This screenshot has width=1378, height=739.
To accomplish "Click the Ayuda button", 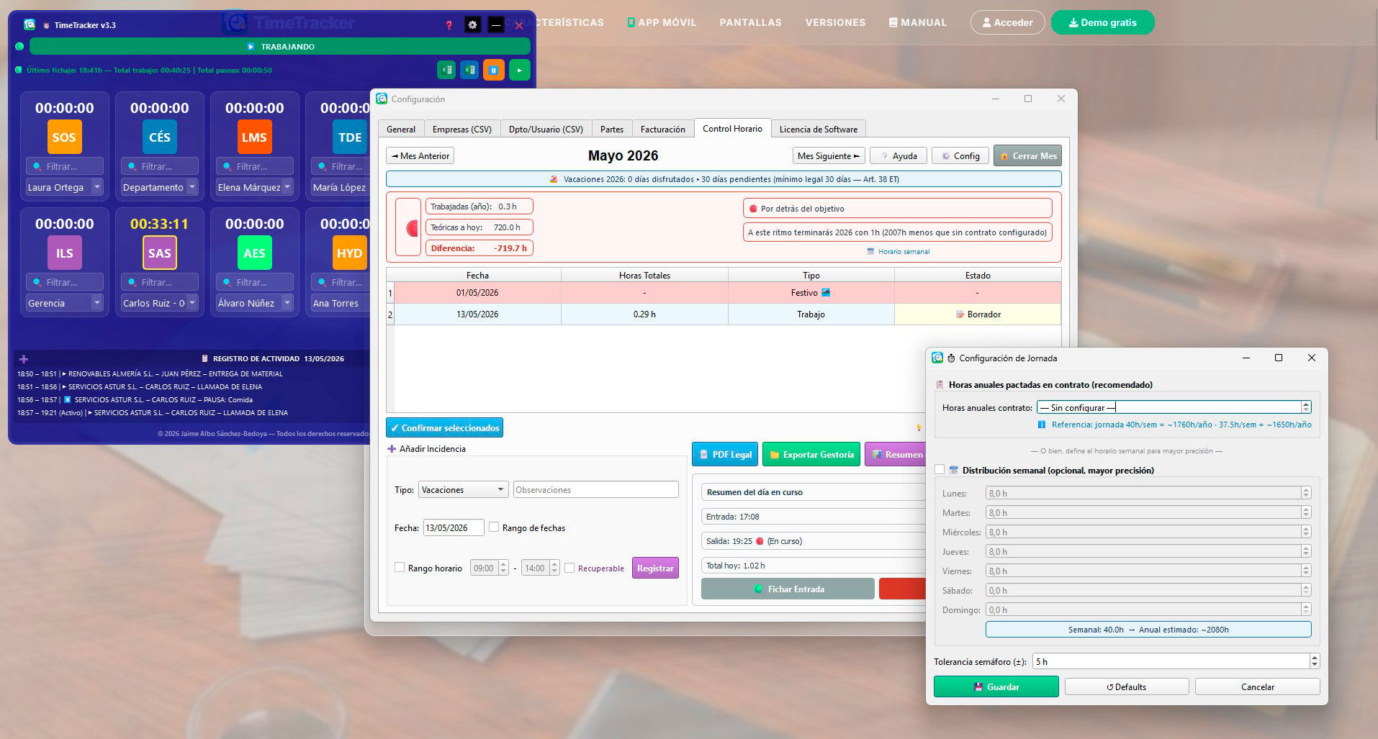I will [x=899, y=155].
